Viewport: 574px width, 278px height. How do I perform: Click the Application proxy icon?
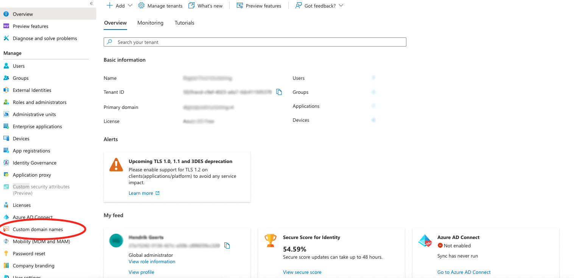(x=6, y=175)
